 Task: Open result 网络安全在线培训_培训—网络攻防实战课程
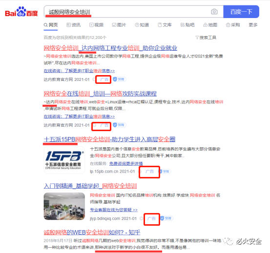point(100,94)
